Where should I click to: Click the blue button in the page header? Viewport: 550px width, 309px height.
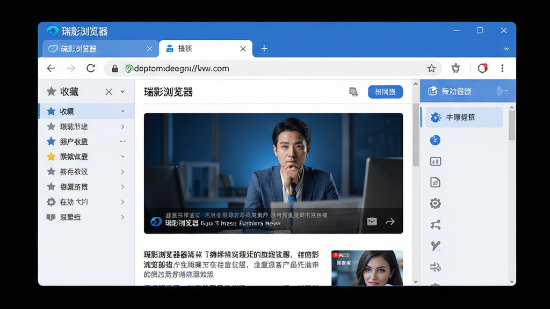point(386,92)
